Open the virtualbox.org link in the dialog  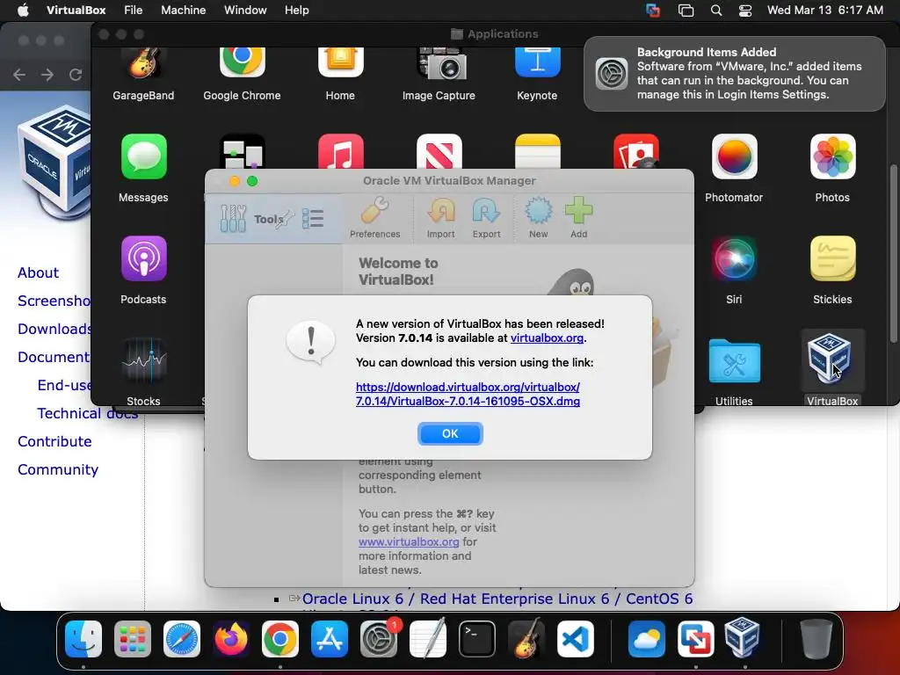point(547,338)
